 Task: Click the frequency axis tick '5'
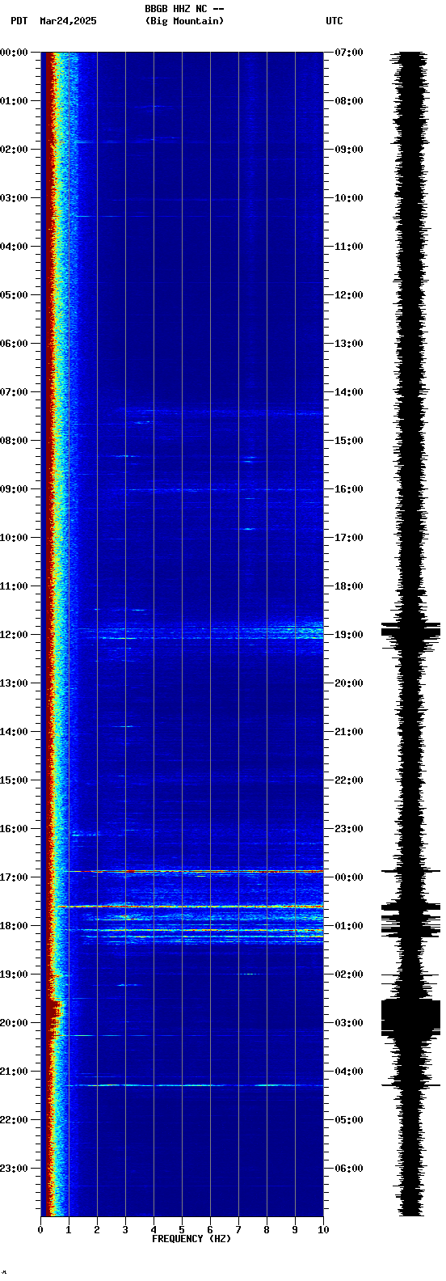[182, 1230]
